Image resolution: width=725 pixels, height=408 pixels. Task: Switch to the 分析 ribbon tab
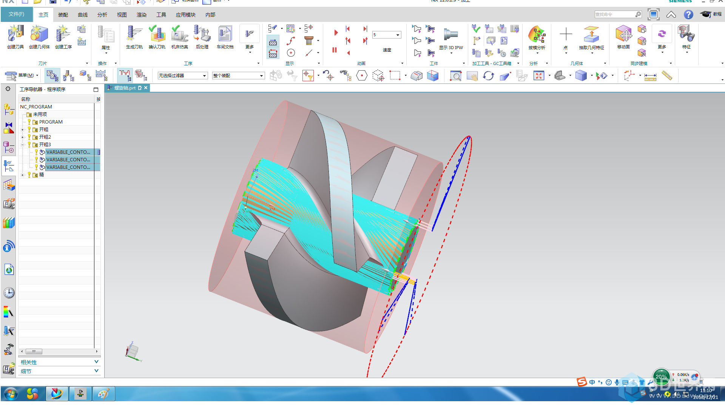coord(102,15)
